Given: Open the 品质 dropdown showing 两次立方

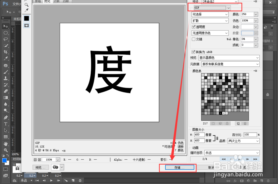Looking at the screenshot, I should pyautogui.click(x=244, y=141).
